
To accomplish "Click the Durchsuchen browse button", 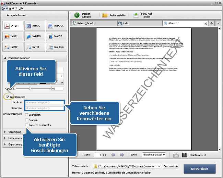I will [171, 166].
